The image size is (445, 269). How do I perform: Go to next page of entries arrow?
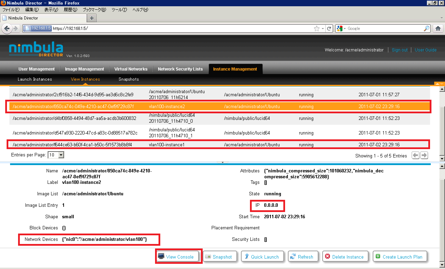(x=424, y=155)
